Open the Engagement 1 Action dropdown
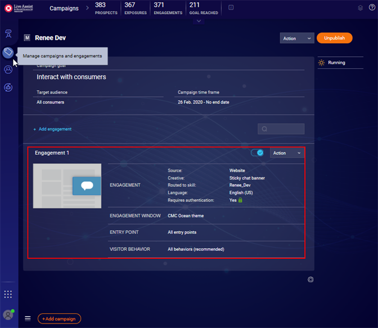The image size is (378, 328). [287, 153]
